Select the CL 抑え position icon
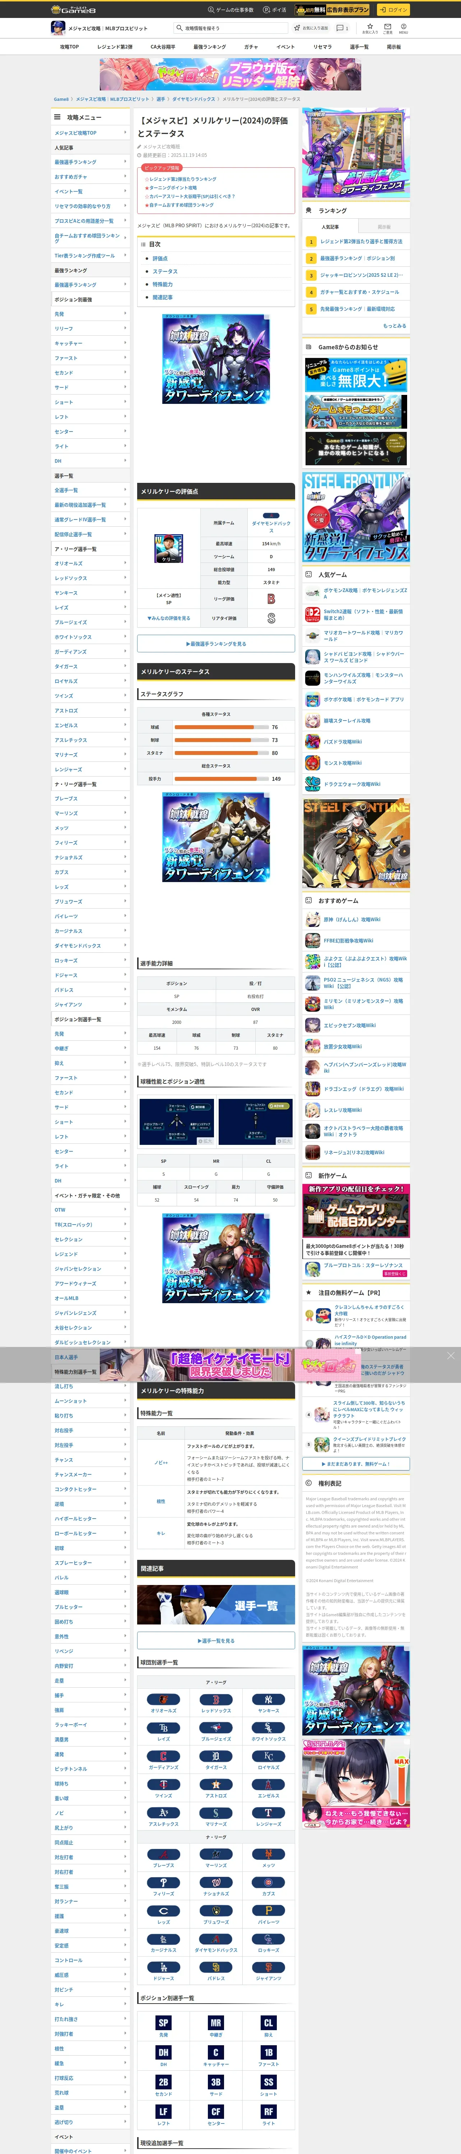461x2154 pixels. click(269, 2023)
